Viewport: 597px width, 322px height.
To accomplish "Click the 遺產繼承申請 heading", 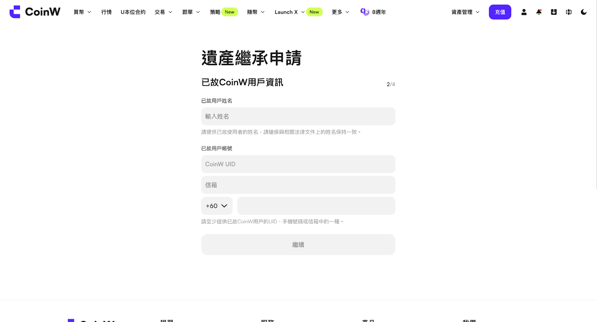I will click(251, 58).
